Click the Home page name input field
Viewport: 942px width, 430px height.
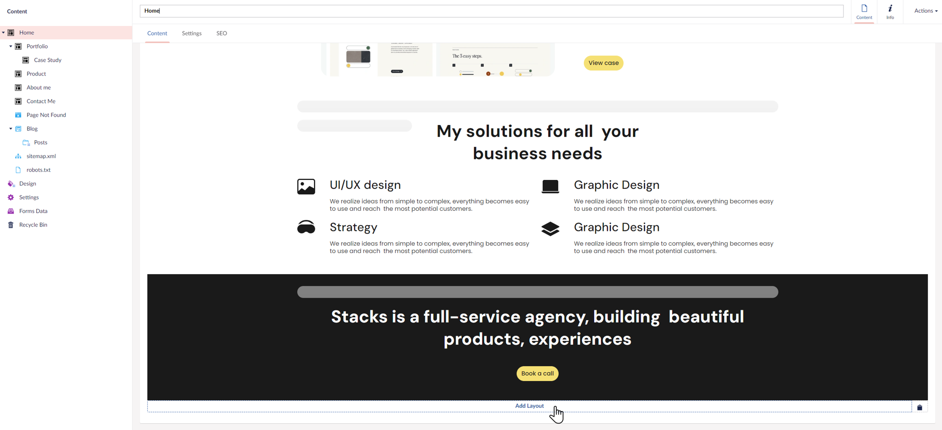[x=491, y=11]
